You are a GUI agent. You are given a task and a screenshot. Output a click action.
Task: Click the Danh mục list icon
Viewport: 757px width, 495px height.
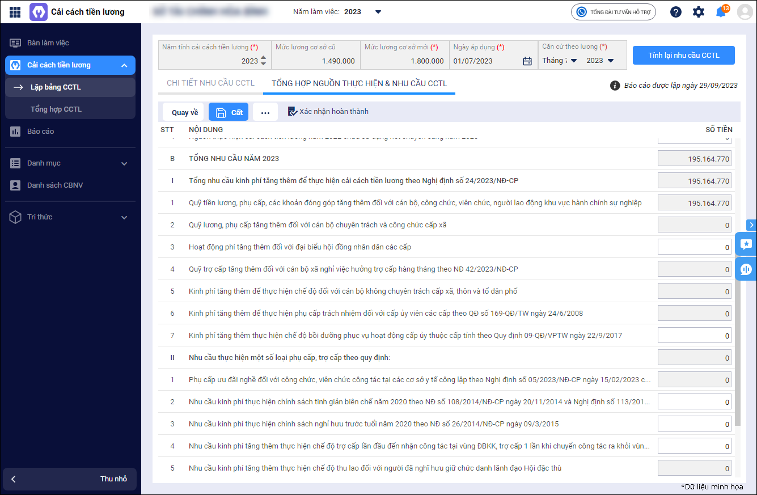click(15, 163)
